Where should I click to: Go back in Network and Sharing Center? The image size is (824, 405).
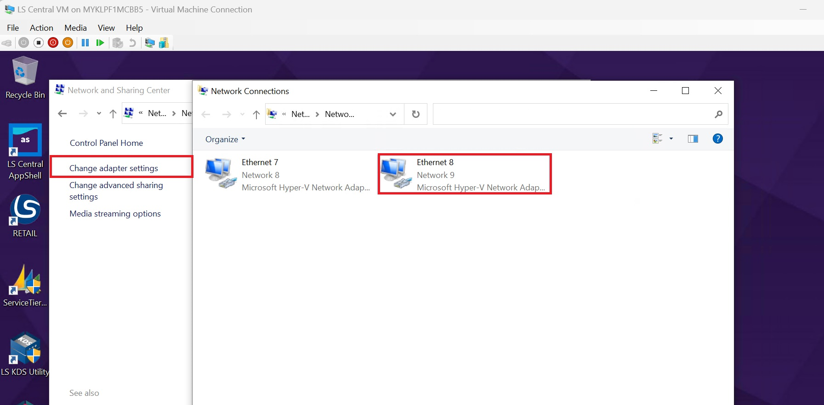63,113
